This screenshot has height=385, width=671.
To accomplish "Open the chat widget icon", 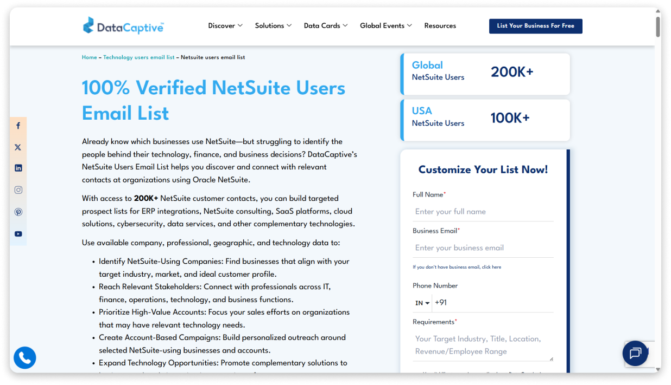I will (635, 354).
